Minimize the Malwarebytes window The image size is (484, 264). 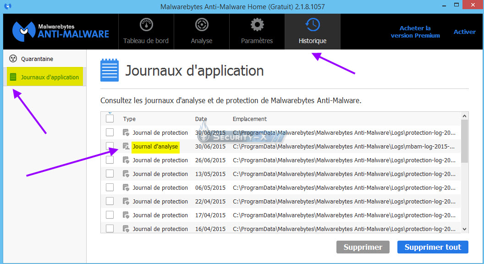pyautogui.click(x=444, y=5)
